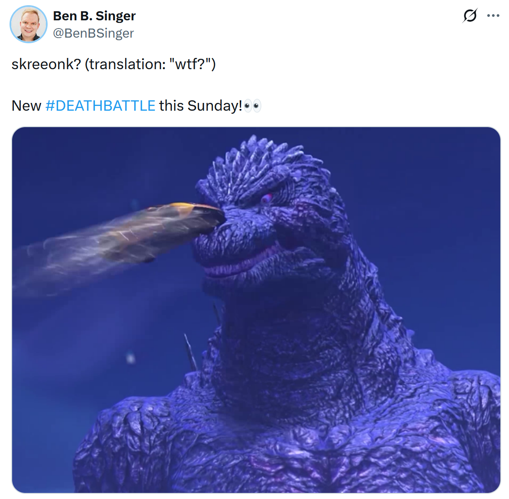
Task: Click "this Sunday!" in the tweet text
Action: (201, 106)
